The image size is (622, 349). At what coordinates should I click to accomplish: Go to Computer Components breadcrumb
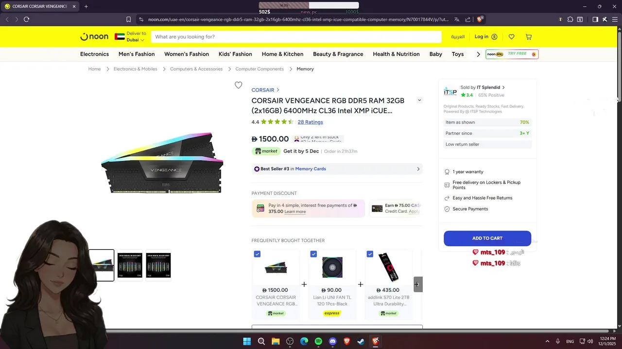[259, 69]
